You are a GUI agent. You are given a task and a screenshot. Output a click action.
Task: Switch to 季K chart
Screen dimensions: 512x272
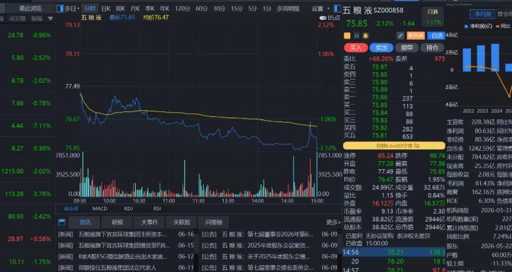coord(150,9)
